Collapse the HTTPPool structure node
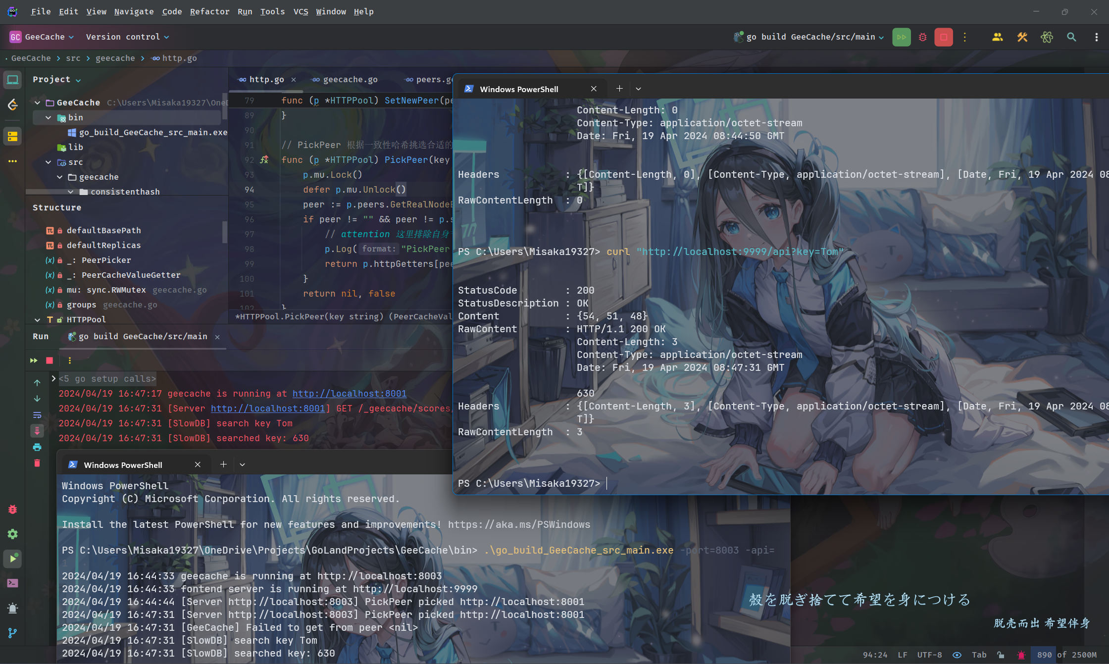1109x664 pixels. click(x=37, y=319)
